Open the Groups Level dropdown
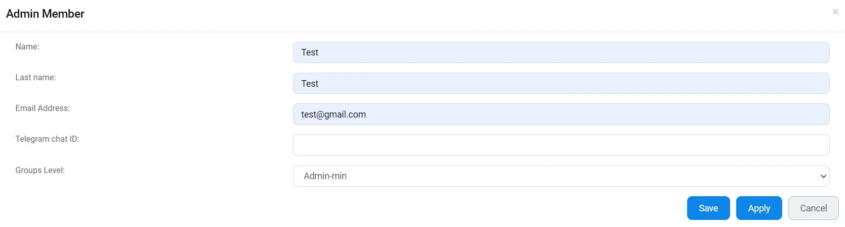This screenshot has width=845, height=227. pos(561,176)
